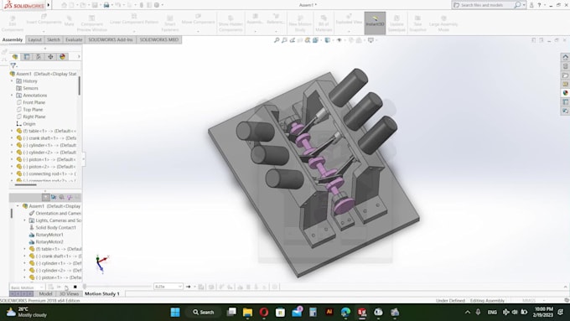Expand the History node in tree
570x321 pixels.
click(12, 81)
